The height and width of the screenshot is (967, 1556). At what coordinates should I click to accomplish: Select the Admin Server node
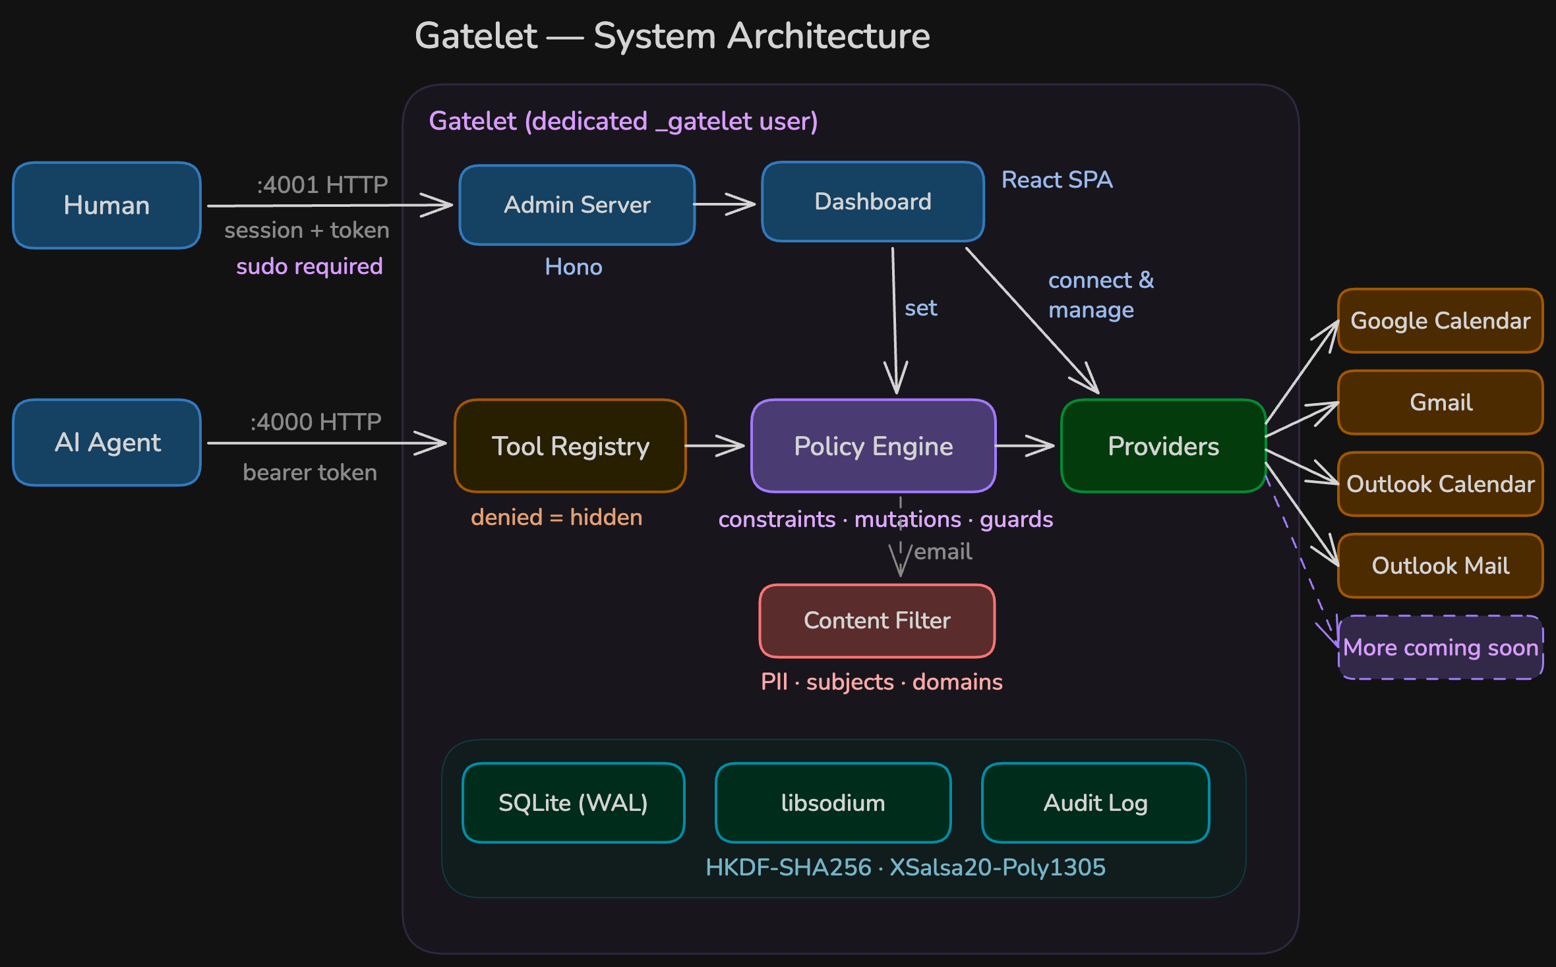[x=576, y=205]
